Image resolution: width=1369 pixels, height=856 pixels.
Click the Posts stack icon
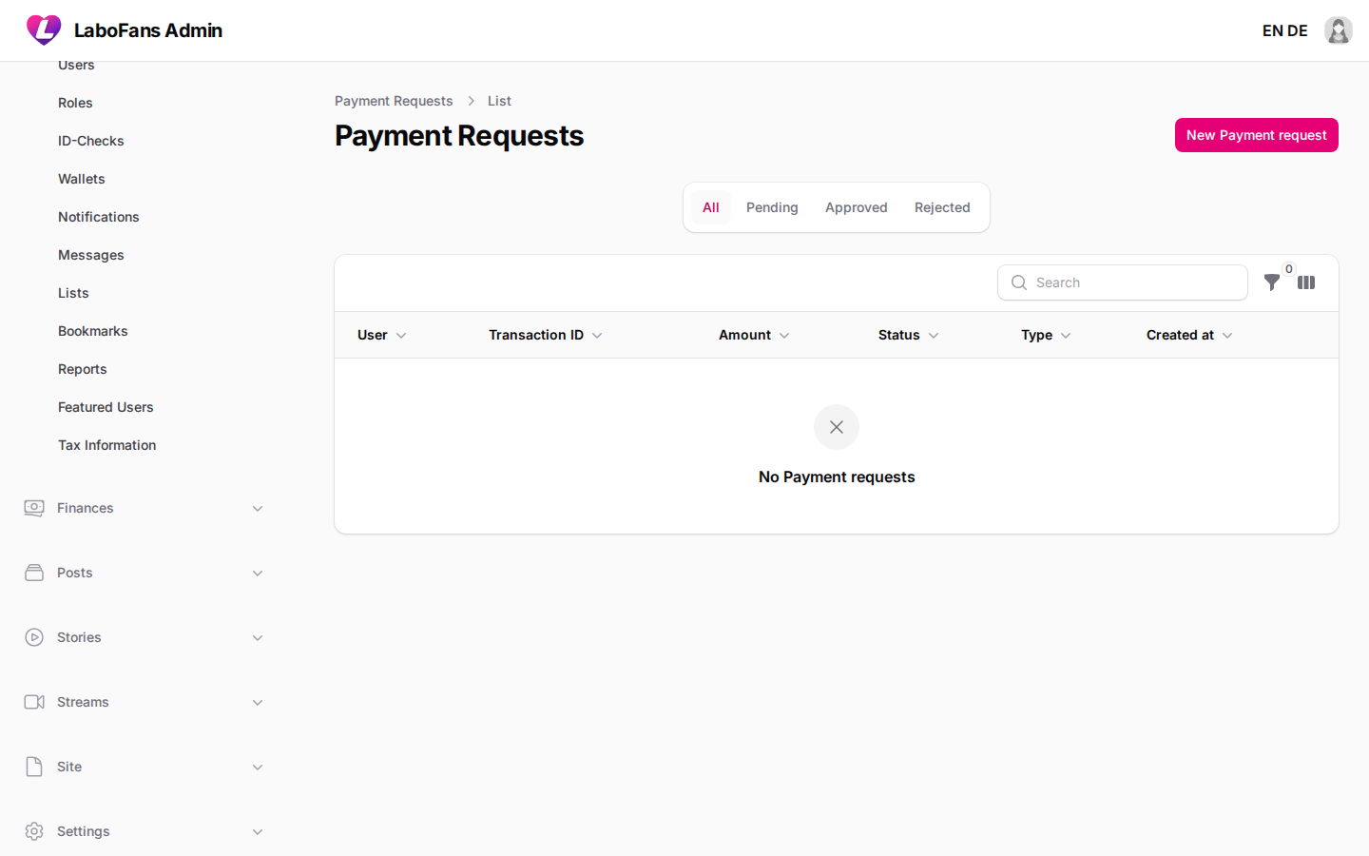click(34, 573)
